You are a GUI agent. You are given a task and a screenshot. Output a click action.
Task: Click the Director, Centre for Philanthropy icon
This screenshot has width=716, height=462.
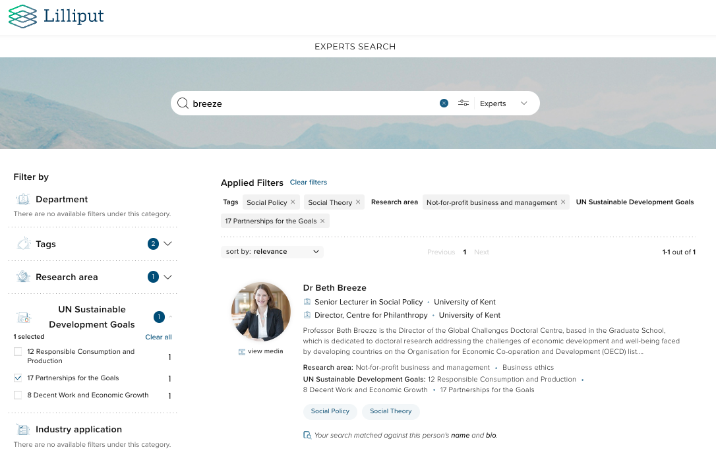click(x=307, y=315)
